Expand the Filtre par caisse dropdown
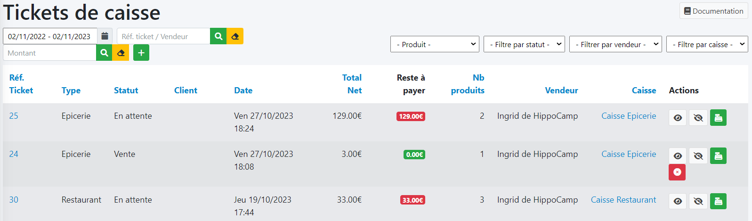The image size is (752, 221). [707, 44]
